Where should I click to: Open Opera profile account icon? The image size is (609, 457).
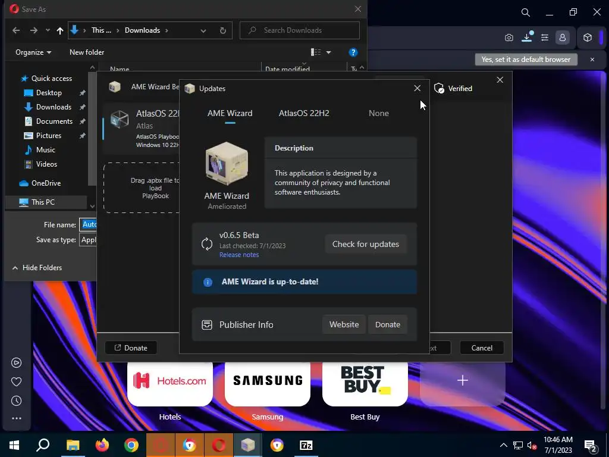563,37
